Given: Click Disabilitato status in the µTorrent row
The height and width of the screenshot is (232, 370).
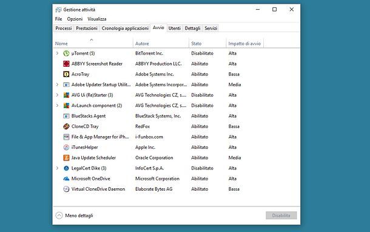Looking at the screenshot, I should coord(202,53).
